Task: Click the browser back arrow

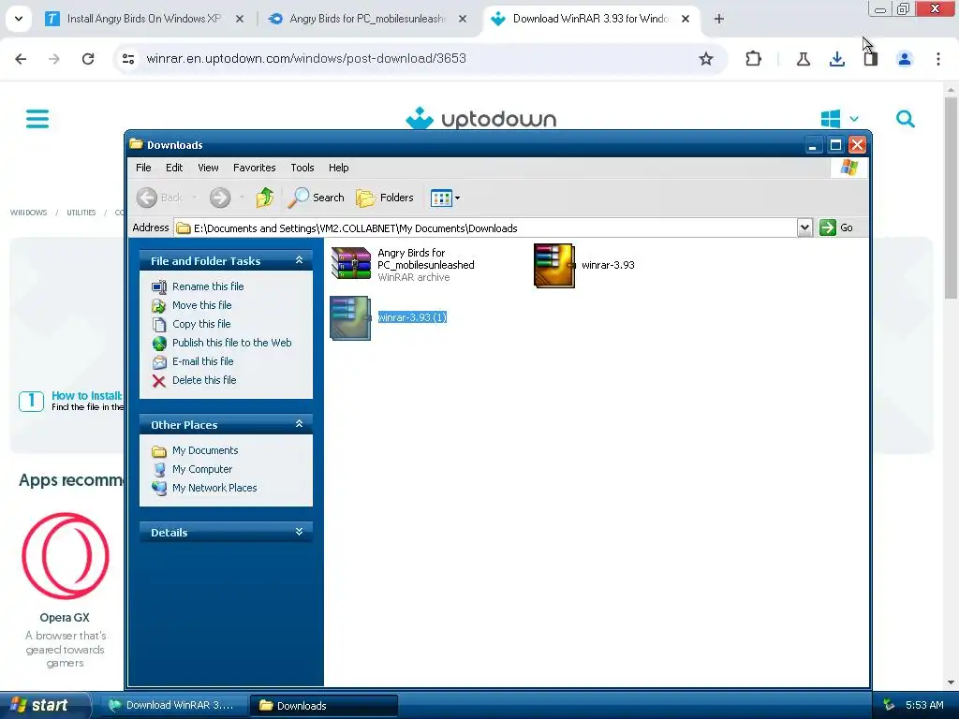Action: [x=21, y=59]
